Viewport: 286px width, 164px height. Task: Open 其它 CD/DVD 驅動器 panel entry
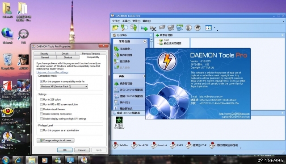pos(128,90)
